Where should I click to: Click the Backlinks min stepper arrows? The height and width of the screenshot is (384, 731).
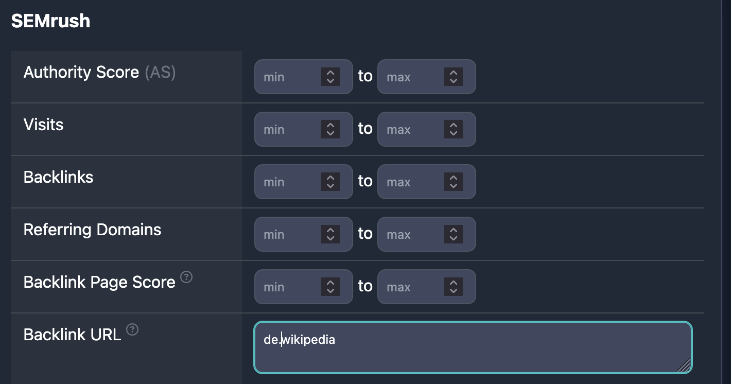[330, 182]
